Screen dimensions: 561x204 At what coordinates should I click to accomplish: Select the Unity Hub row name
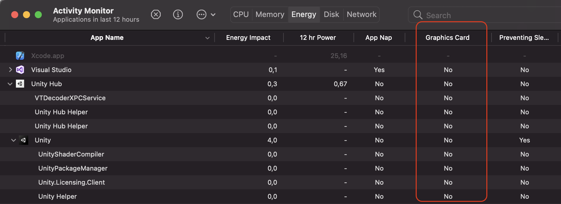(47, 84)
